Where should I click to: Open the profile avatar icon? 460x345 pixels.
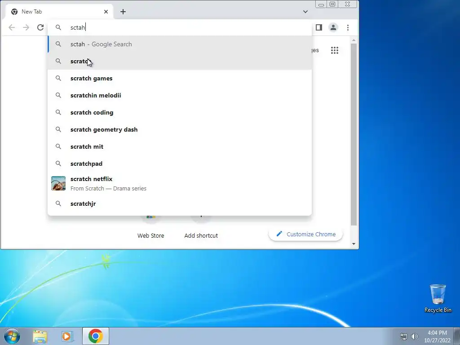click(333, 27)
